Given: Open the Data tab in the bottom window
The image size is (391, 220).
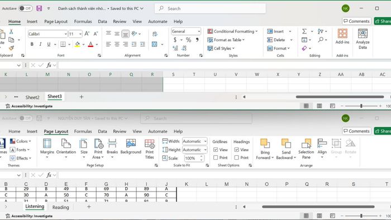Looking at the screenshot, I should coord(102,131).
